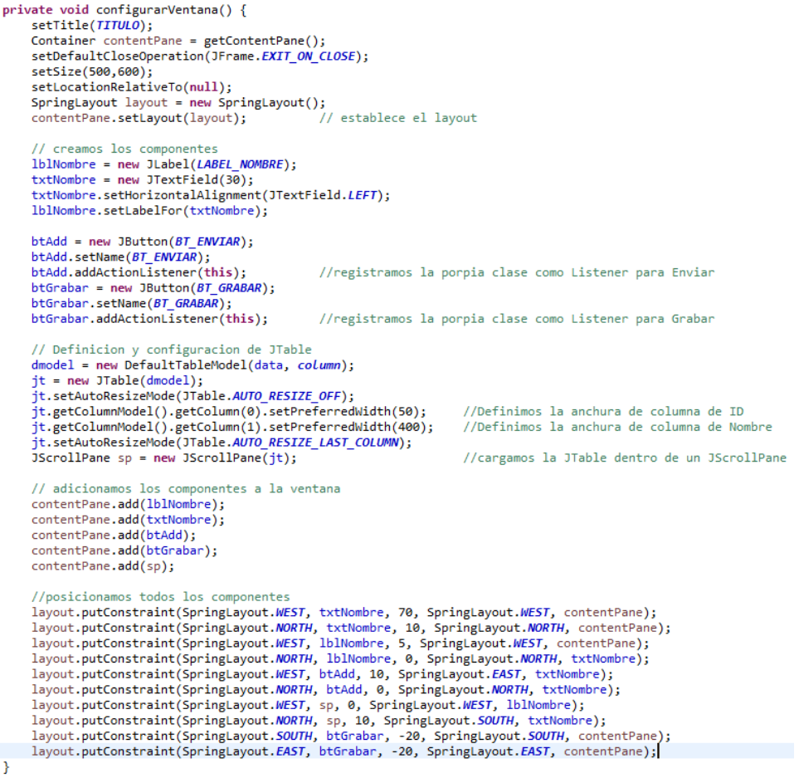799x778 pixels.
Task: Click the LABEL_NOMBRE constant
Action: click(x=240, y=164)
